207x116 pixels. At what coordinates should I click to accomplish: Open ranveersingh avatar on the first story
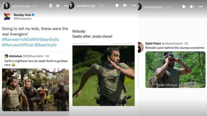(x=6, y=6)
